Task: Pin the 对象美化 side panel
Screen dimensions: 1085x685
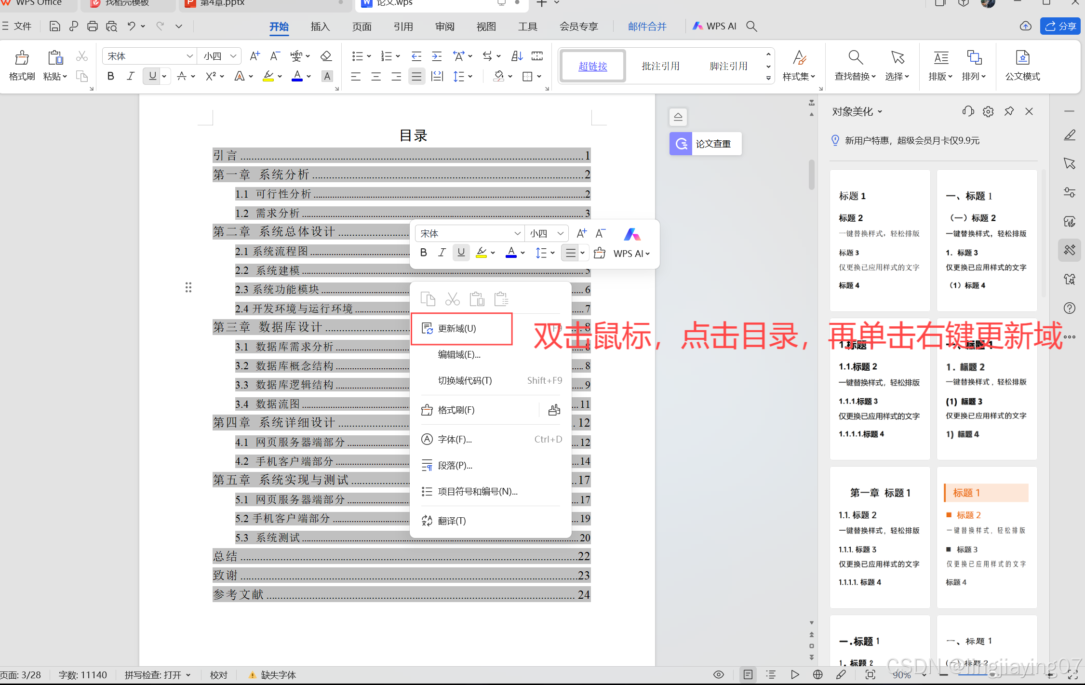Action: coord(1009,112)
